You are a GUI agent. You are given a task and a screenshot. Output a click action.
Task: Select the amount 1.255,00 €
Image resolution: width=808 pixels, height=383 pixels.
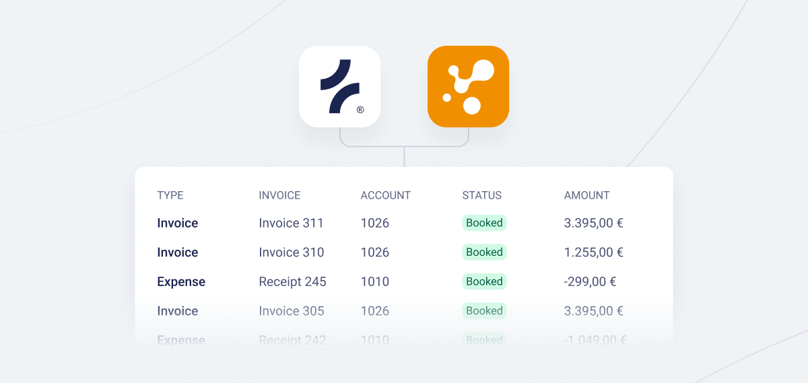(593, 252)
